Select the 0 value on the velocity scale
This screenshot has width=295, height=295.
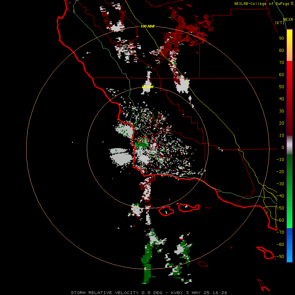(x=283, y=147)
